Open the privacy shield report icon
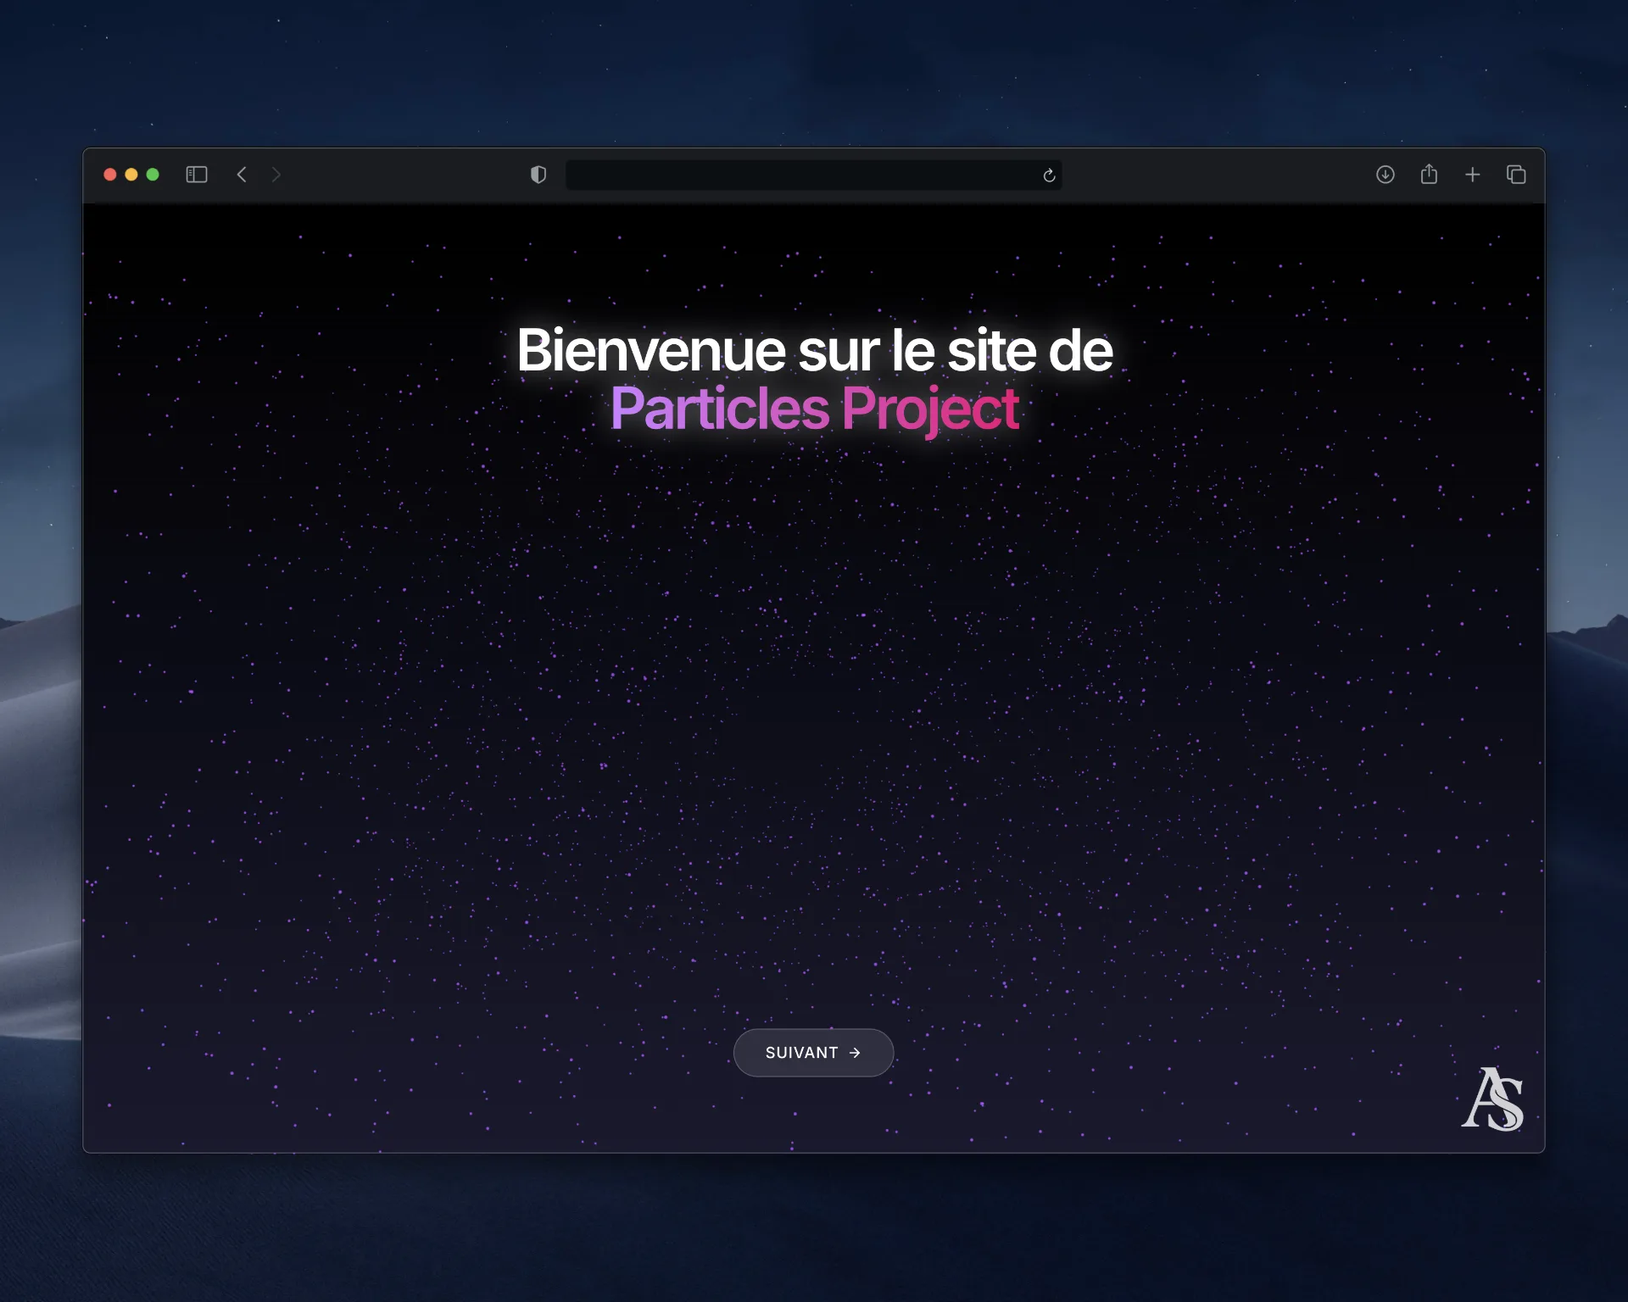This screenshot has height=1302, width=1628. coord(538,175)
